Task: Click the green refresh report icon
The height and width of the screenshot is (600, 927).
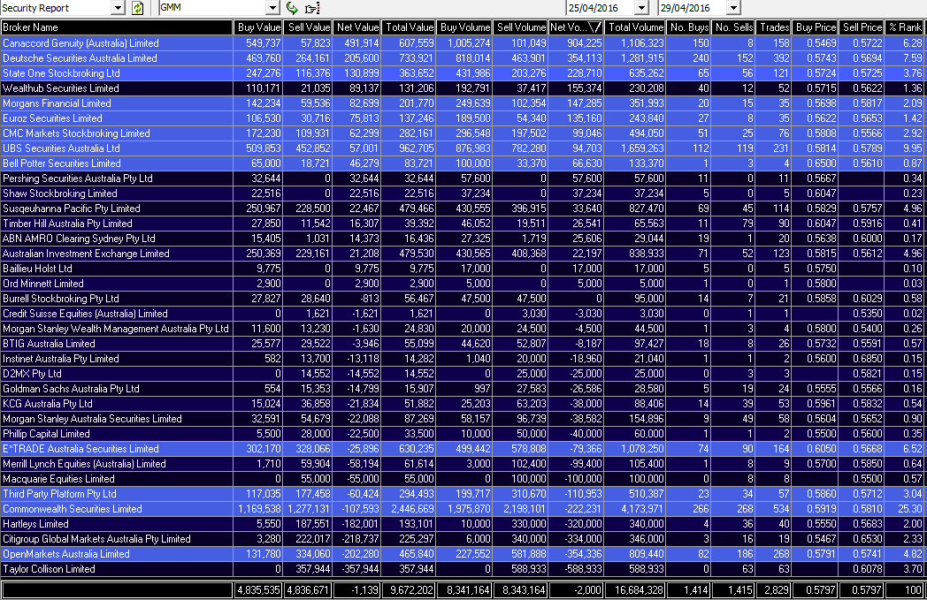Action: pos(137,8)
